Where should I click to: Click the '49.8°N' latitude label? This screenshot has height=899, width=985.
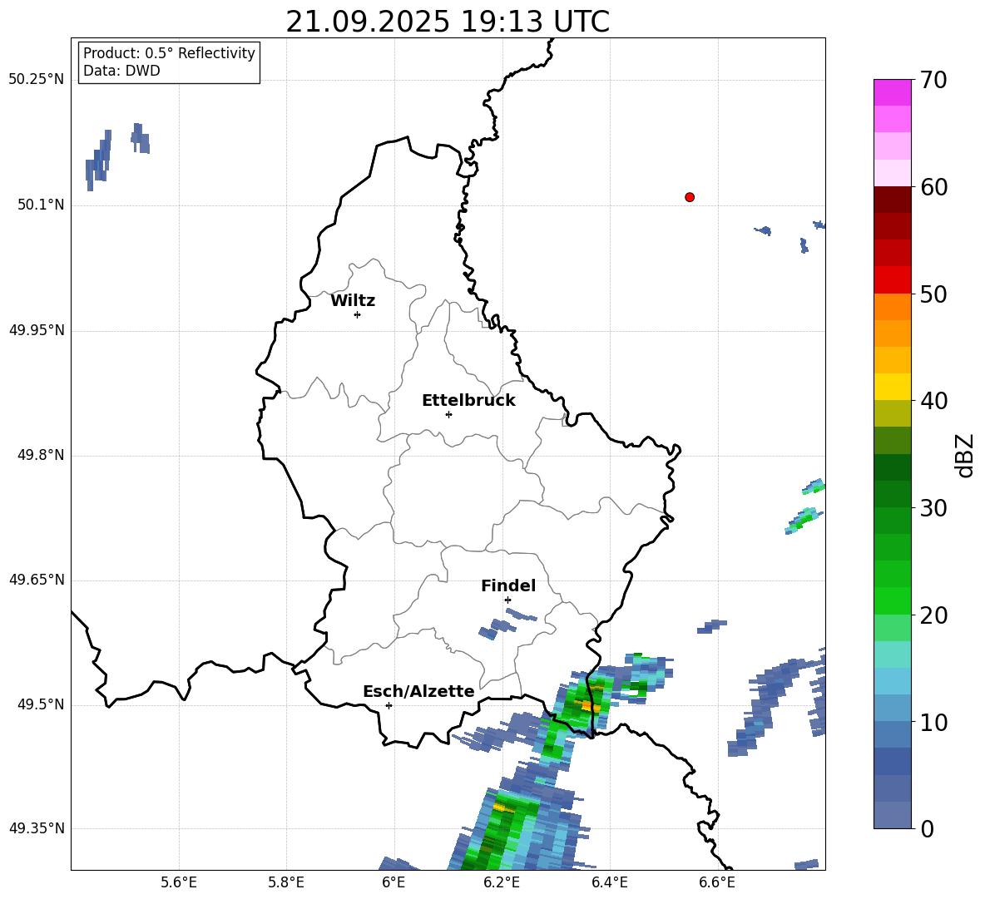click(x=41, y=455)
